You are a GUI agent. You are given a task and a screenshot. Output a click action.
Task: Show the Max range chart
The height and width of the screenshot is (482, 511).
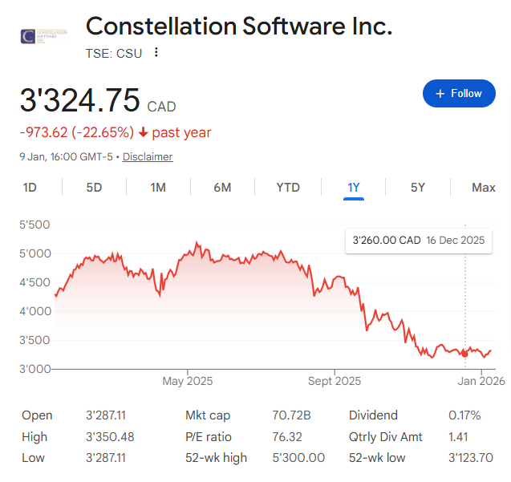pyautogui.click(x=483, y=188)
